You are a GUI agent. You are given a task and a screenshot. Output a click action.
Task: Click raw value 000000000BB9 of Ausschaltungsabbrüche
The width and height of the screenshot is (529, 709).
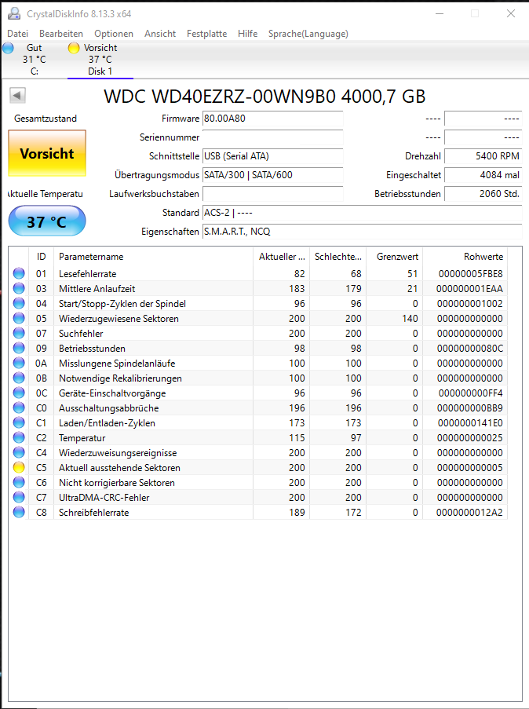470,407
